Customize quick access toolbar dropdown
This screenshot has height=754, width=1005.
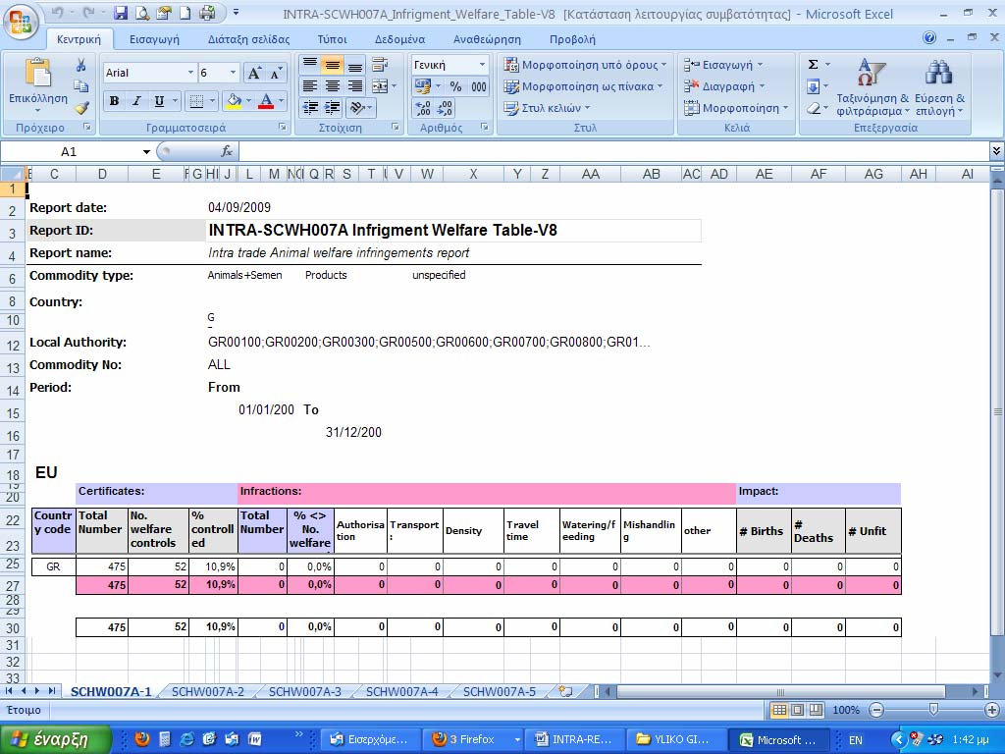(236, 13)
